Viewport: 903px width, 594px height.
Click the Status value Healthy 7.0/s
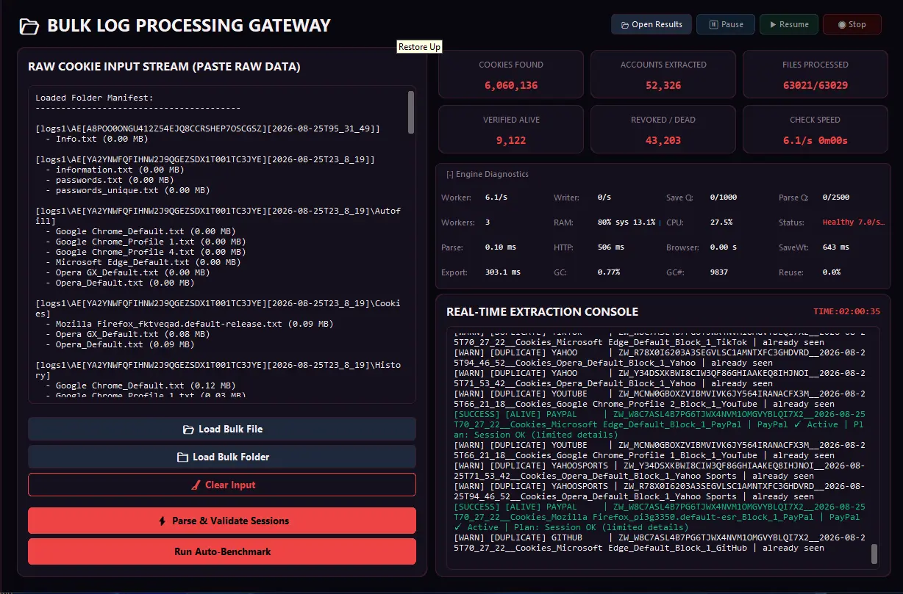pyautogui.click(x=853, y=222)
